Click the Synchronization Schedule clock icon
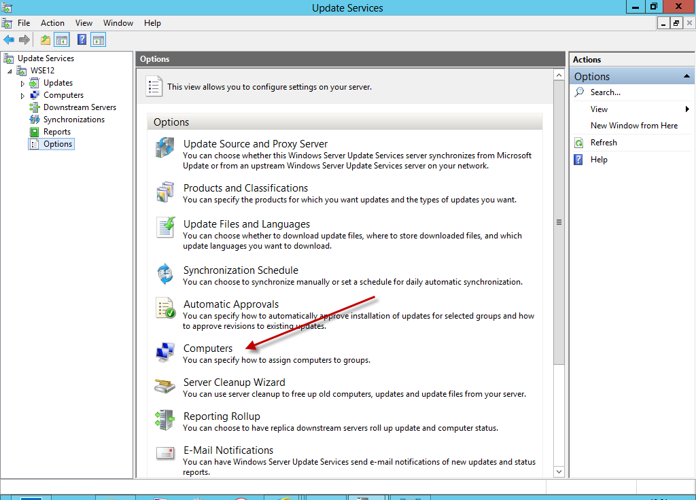The width and height of the screenshot is (696, 500). tap(165, 274)
